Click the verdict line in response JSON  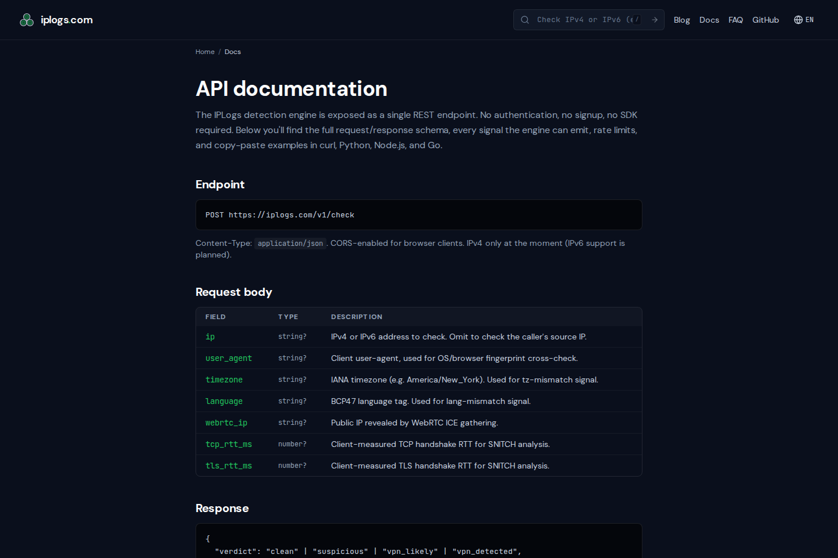tap(368, 552)
